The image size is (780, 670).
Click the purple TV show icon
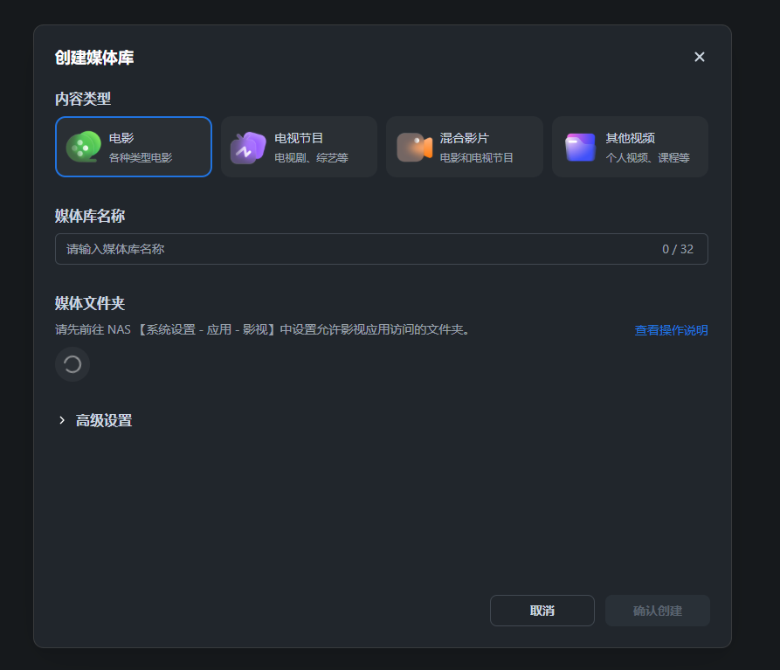pyautogui.click(x=248, y=148)
